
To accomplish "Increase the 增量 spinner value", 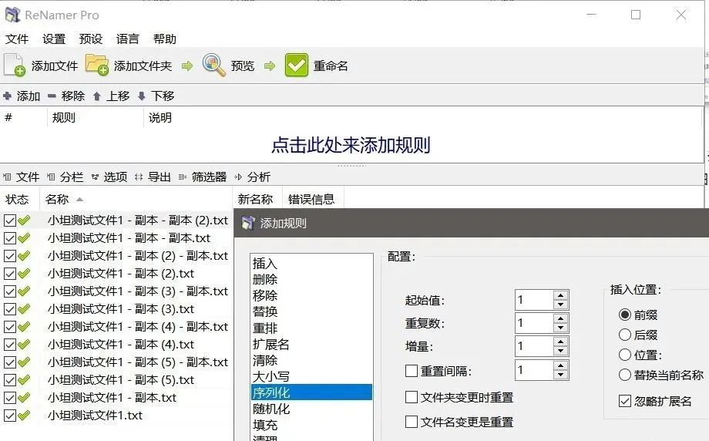I will [x=561, y=342].
